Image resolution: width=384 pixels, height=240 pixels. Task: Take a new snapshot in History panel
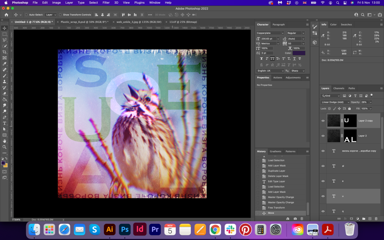tap(295, 218)
